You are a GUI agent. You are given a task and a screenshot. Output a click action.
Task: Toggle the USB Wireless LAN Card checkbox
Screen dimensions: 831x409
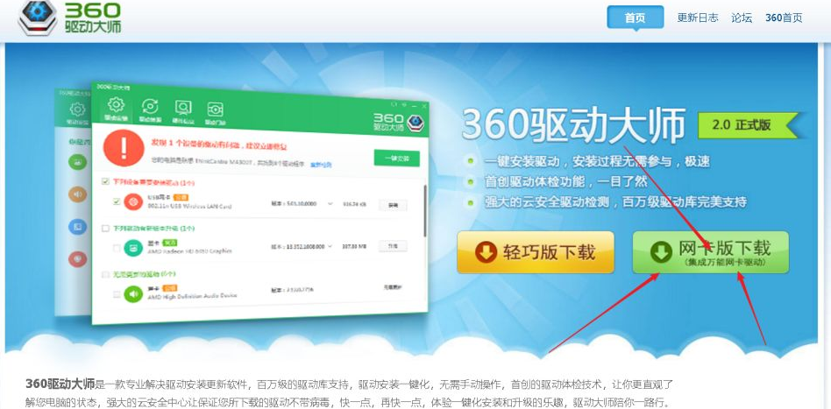[x=116, y=202]
